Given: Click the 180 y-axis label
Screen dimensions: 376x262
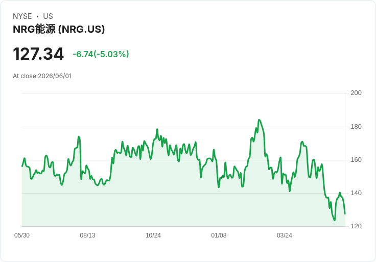Looking at the screenshot, I should (356, 127).
